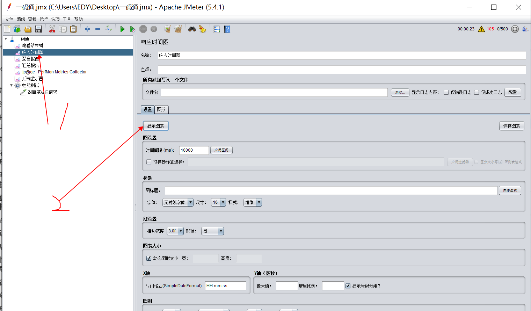Click the Copy icon in toolbar
Screen dimensions: 531x311
(x=63, y=29)
